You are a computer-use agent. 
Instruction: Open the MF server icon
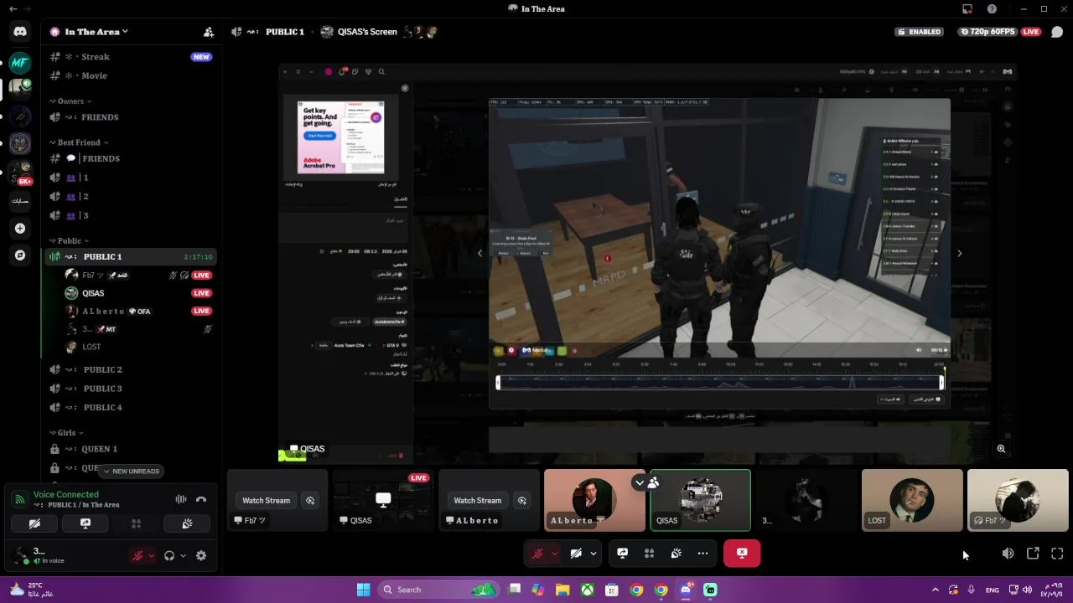coord(20,62)
